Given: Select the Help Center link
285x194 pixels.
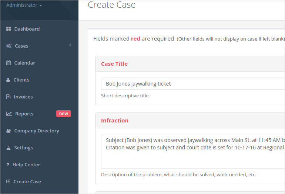Looking at the screenshot, I should click(26, 165).
